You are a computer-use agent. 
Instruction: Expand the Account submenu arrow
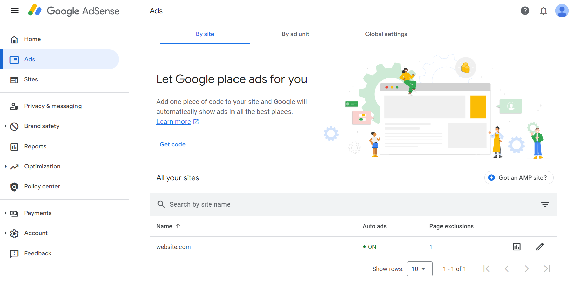(6, 233)
